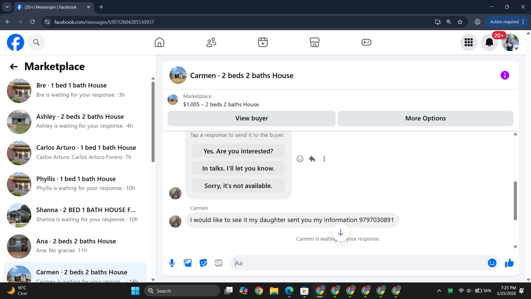The height and width of the screenshot is (299, 531).
Task: Click More Options button
Action: click(426, 118)
